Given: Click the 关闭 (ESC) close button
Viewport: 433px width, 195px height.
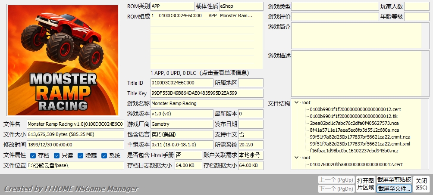Looking at the screenshot, I should (421, 184).
